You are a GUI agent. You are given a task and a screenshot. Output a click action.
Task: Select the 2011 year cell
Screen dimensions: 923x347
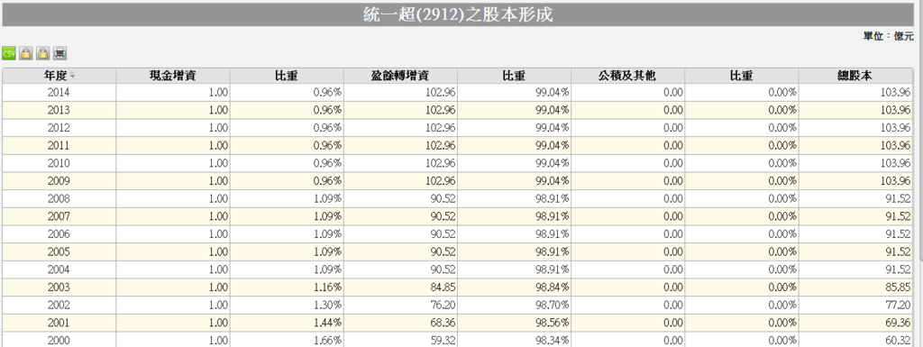tap(59, 145)
